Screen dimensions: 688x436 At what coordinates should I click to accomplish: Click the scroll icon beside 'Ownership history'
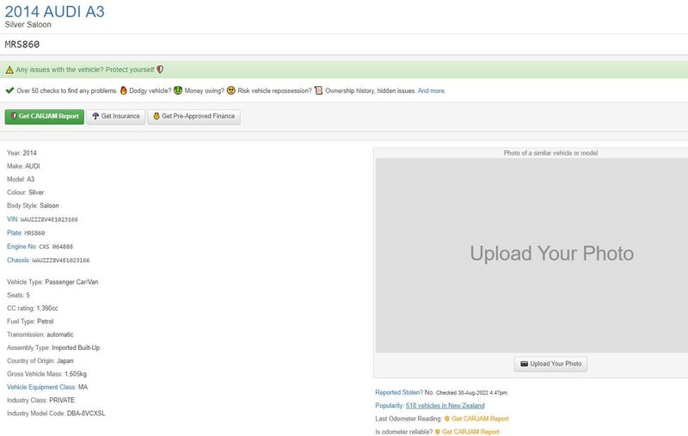pyautogui.click(x=318, y=90)
